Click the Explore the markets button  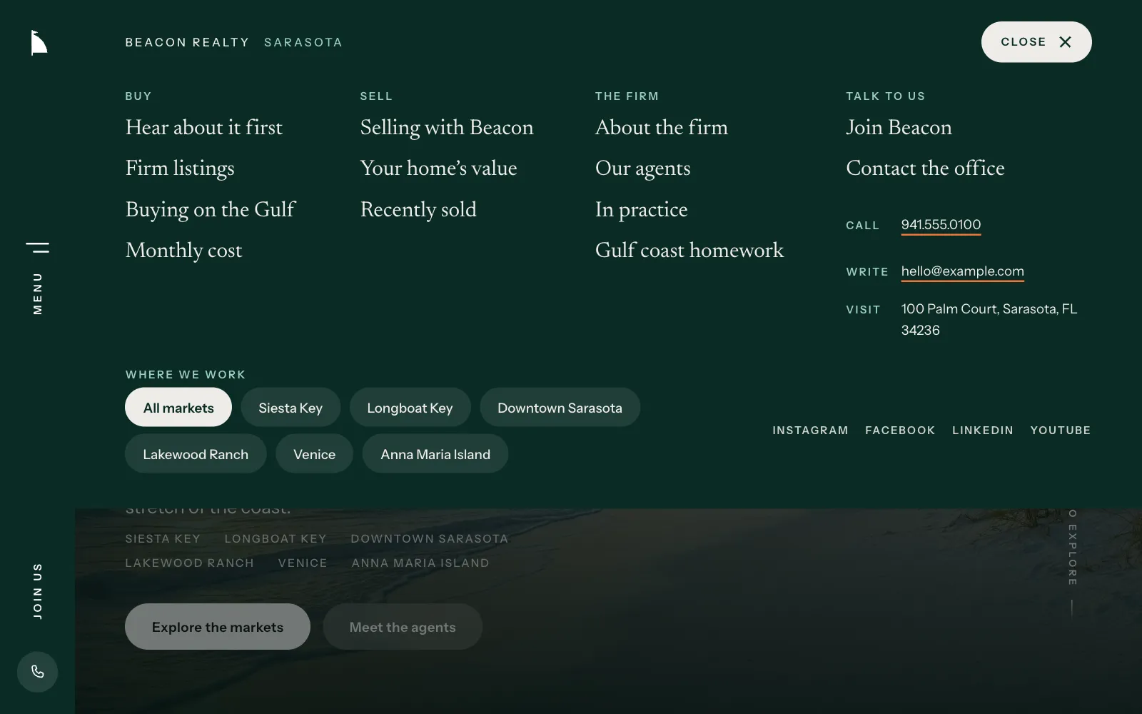tap(218, 627)
